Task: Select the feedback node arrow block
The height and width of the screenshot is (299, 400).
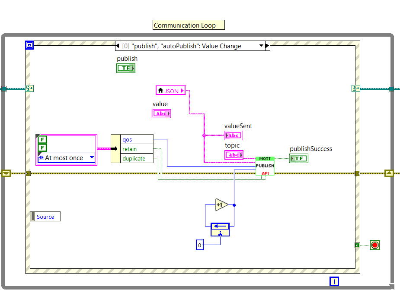Action: point(220,229)
